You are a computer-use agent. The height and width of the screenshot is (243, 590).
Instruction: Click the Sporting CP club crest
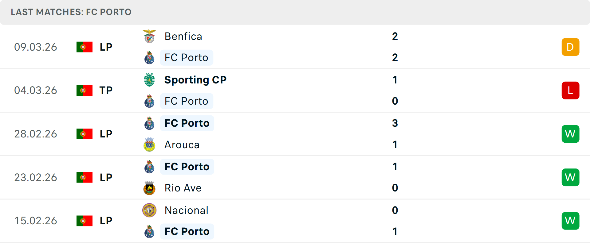pos(149,80)
